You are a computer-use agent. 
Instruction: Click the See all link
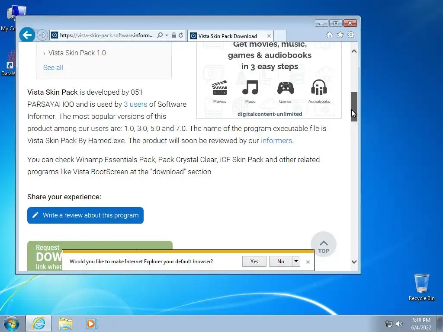click(x=53, y=67)
